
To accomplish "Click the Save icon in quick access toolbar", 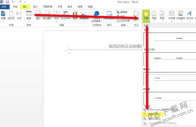I will point(7,2).
